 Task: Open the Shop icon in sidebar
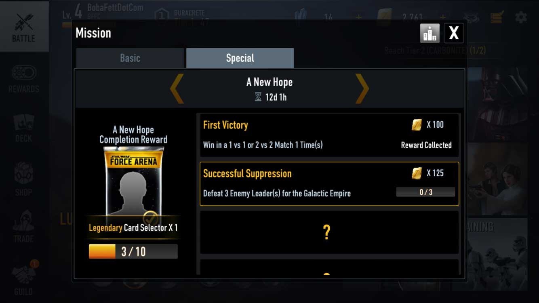[24, 179]
